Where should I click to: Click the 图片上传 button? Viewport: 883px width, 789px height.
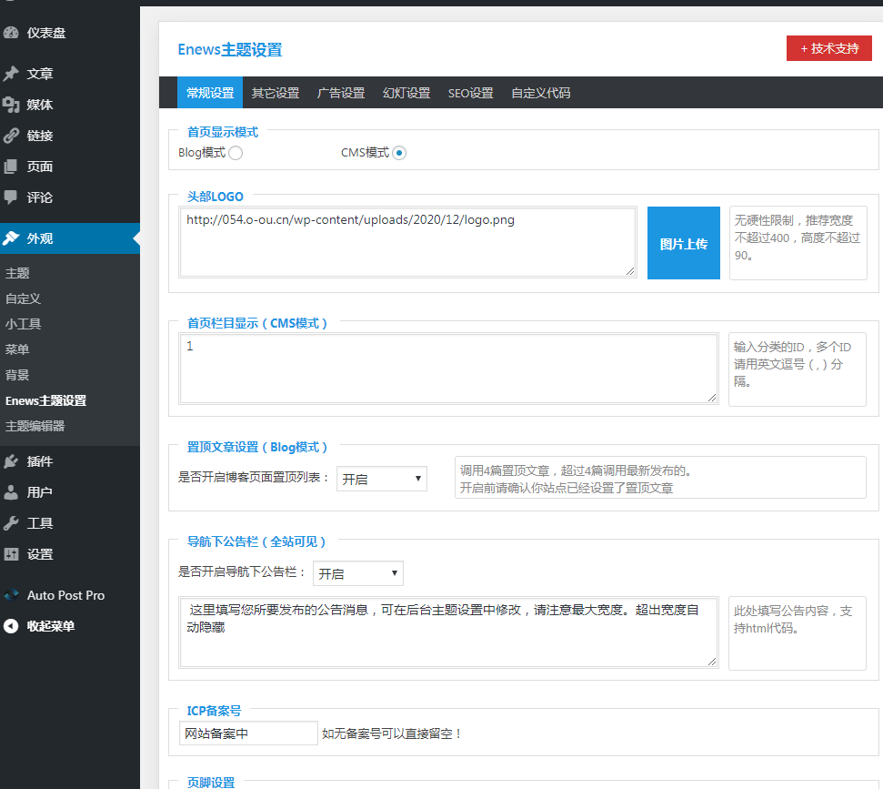[683, 244]
